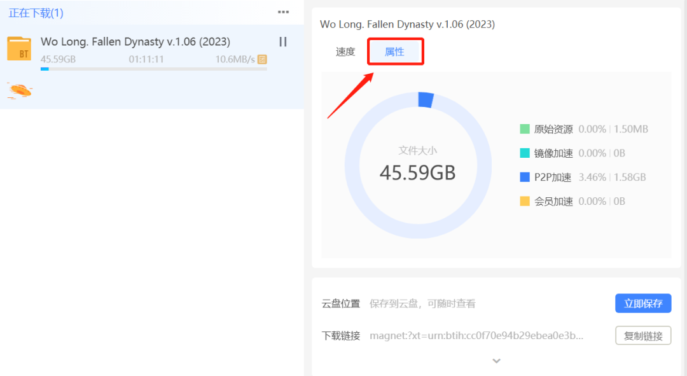
Task: Click the details panel title Wo Long. Fallen Dynasty
Action: [408, 24]
